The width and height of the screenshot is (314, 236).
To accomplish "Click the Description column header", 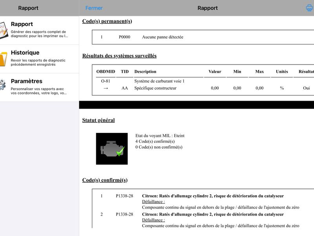I will click(x=145, y=72).
